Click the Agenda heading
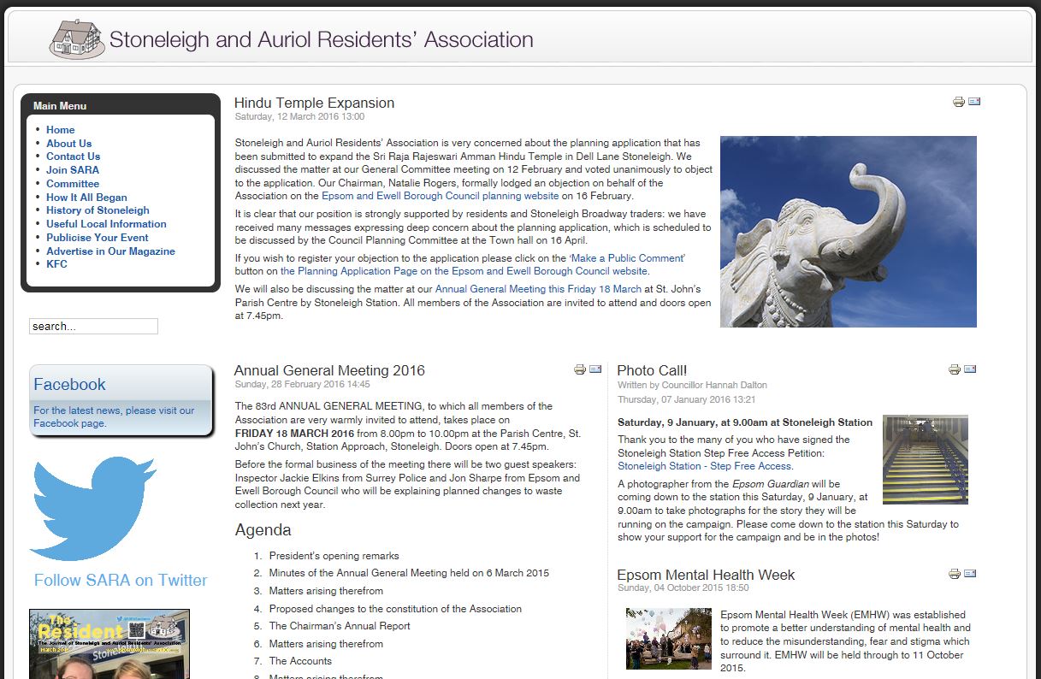This screenshot has height=679, width=1041. click(x=264, y=530)
